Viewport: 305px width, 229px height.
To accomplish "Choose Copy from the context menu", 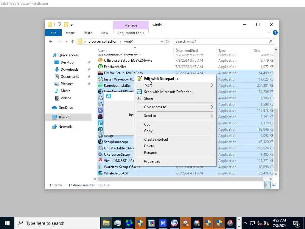I will (148, 131).
